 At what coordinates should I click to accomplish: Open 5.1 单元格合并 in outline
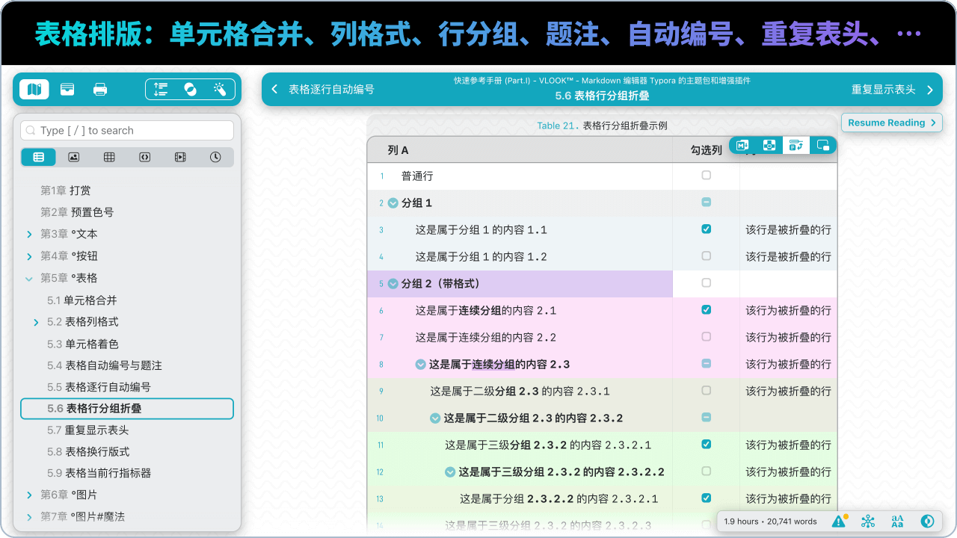tap(82, 300)
